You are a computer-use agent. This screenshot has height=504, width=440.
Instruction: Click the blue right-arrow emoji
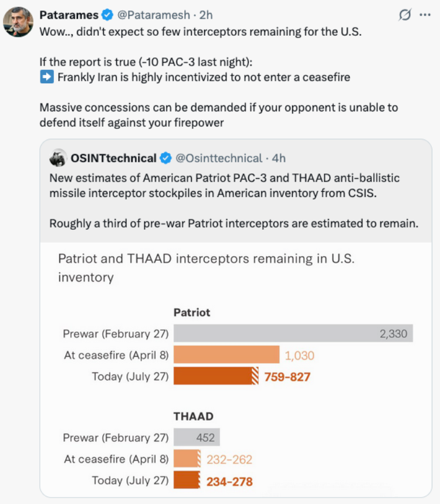[47, 77]
